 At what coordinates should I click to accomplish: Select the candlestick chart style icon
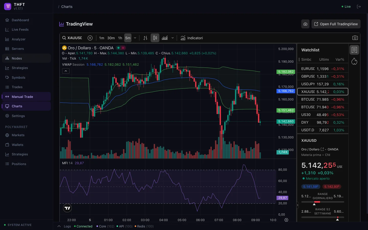click(155, 38)
